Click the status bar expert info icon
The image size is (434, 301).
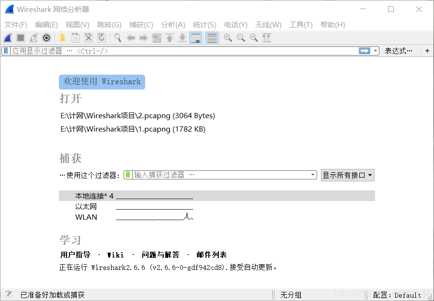(8, 295)
